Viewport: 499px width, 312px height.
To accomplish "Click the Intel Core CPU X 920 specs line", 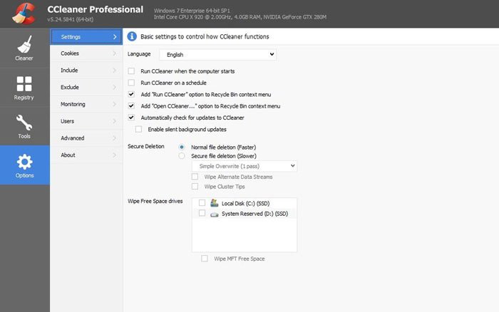I will pos(240,17).
